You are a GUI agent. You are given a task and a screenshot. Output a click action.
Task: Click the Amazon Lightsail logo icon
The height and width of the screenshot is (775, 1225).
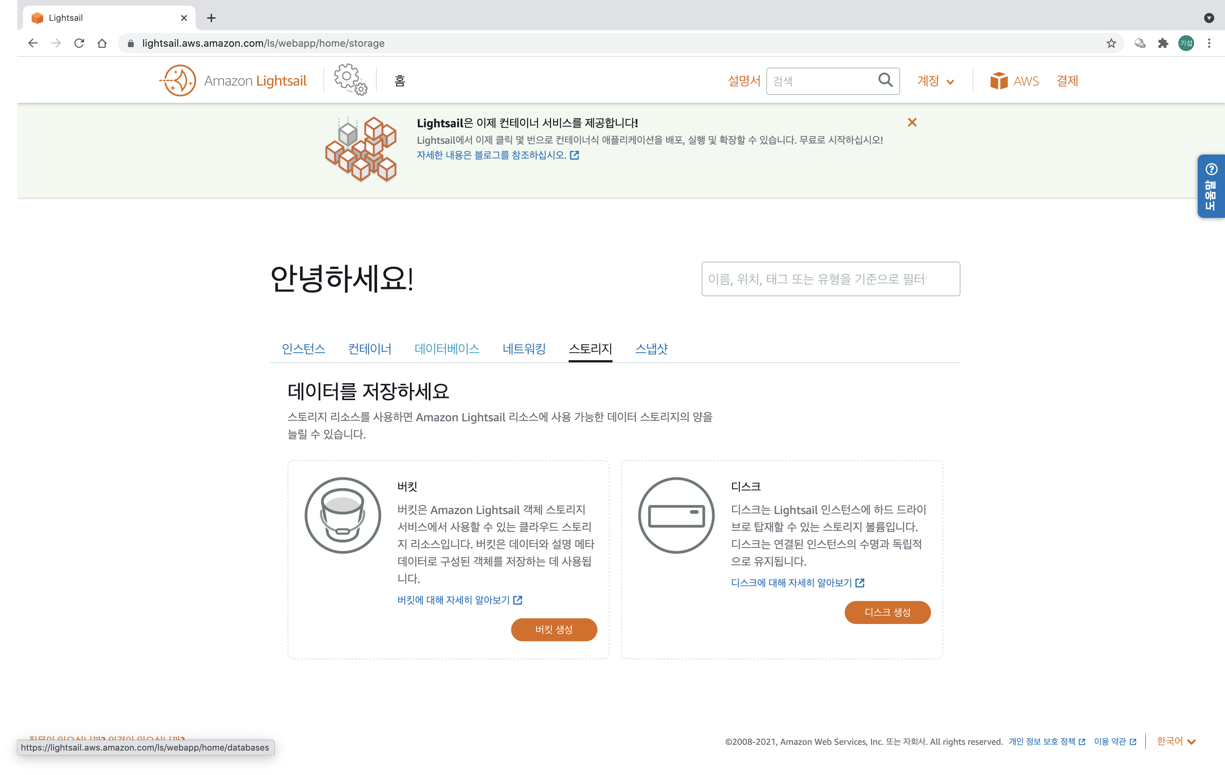pos(178,81)
